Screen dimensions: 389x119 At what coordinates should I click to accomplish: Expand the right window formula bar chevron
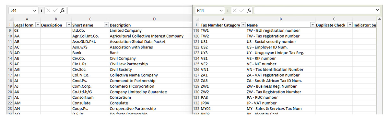point(377,10)
